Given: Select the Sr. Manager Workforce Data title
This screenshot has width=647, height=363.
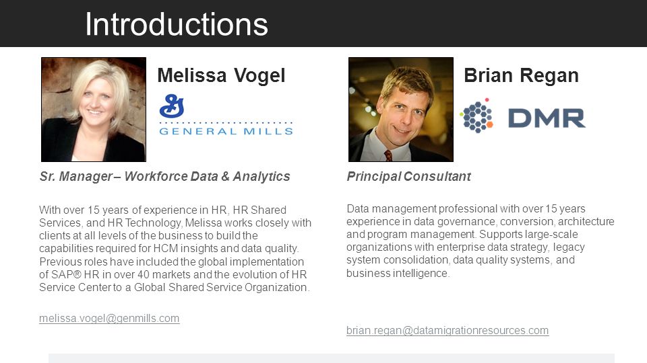Looking at the screenshot, I should (x=164, y=176).
